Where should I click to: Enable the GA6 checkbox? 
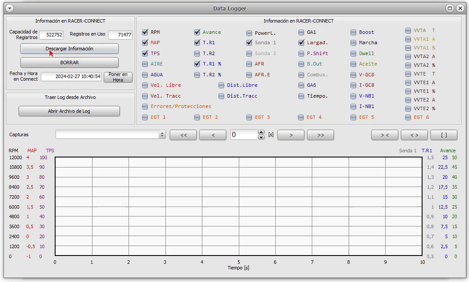301,85
